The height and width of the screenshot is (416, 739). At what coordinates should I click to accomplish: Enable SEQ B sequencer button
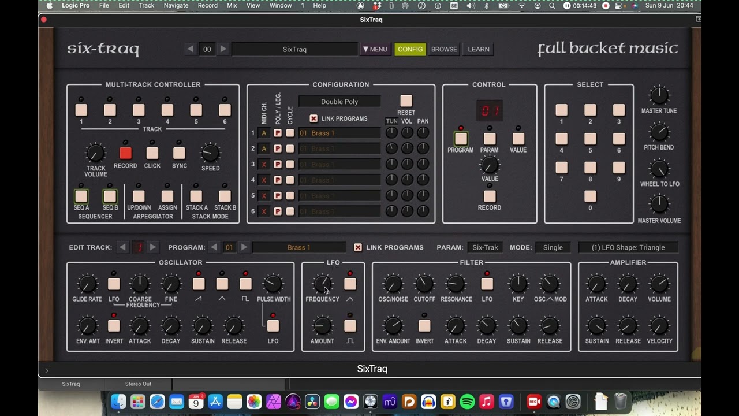[x=110, y=196]
